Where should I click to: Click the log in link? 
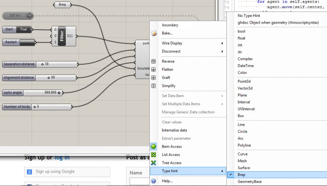pos(62,158)
